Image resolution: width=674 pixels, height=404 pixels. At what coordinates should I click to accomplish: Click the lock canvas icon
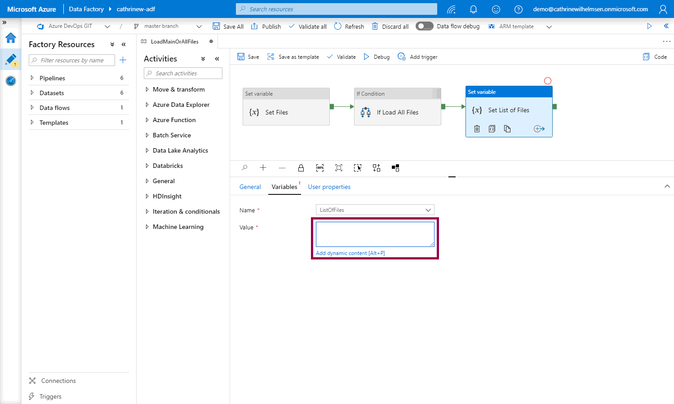301,168
